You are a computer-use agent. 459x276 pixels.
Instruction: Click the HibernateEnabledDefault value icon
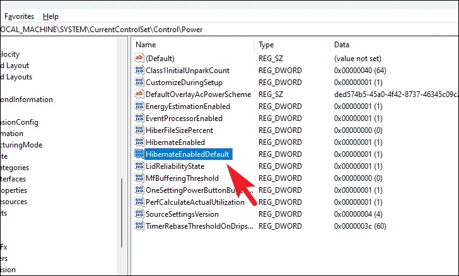pos(139,154)
